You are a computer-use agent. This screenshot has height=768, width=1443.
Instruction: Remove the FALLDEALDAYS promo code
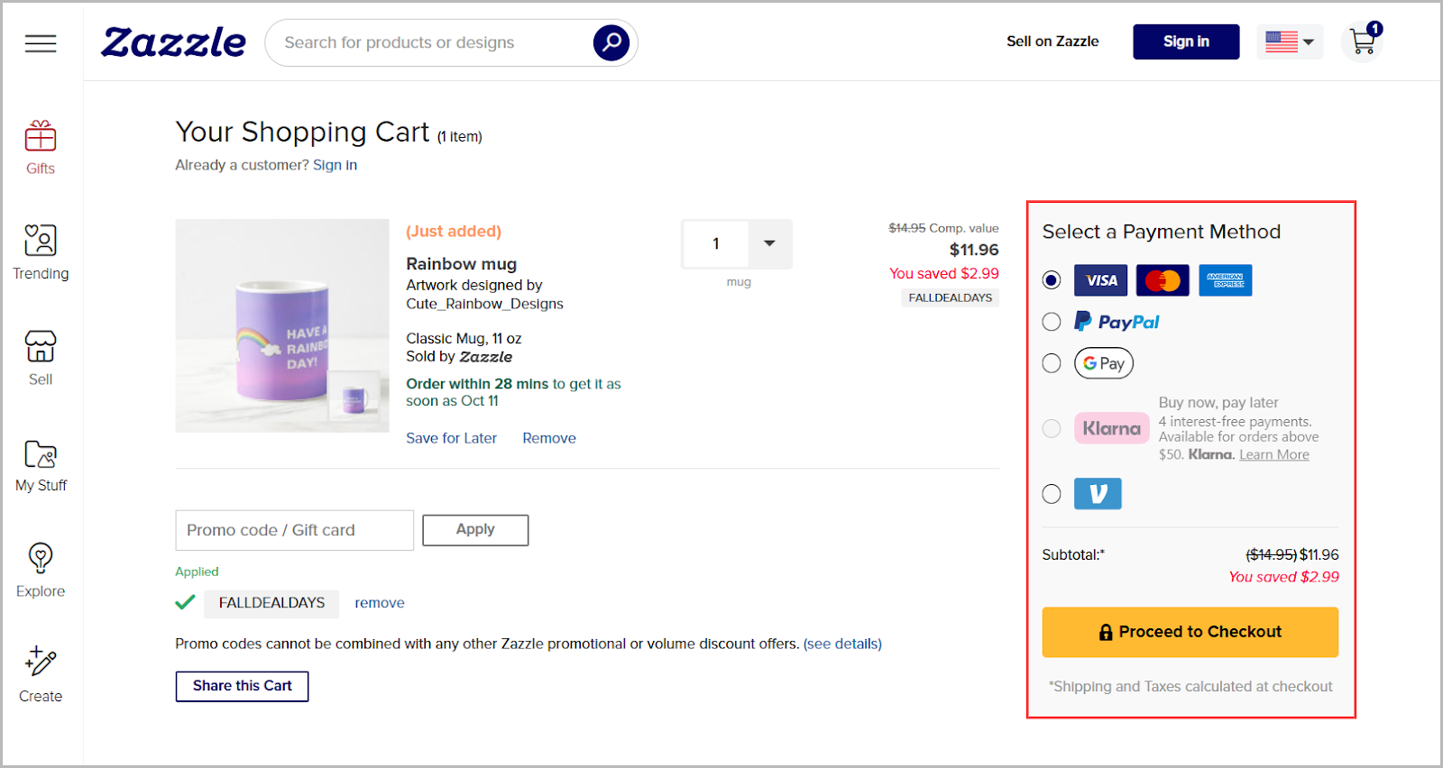point(380,603)
